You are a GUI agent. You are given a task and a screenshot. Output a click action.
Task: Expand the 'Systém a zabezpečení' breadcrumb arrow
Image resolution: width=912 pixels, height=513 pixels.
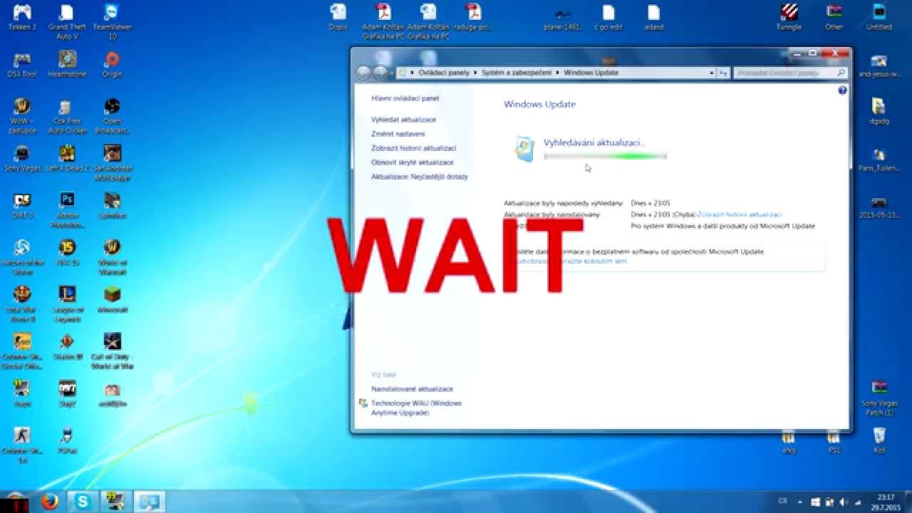tap(559, 73)
